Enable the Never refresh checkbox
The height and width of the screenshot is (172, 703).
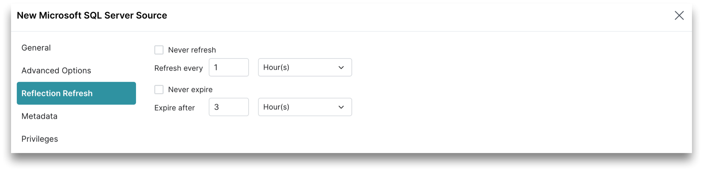[159, 50]
